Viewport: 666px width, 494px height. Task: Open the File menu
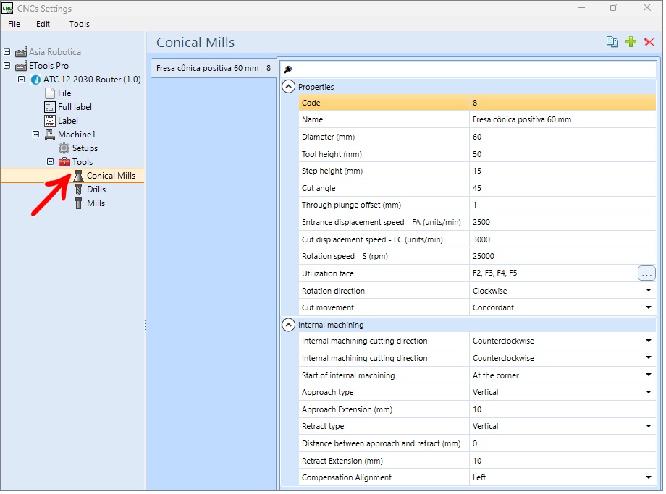click(x=14, y=24)
